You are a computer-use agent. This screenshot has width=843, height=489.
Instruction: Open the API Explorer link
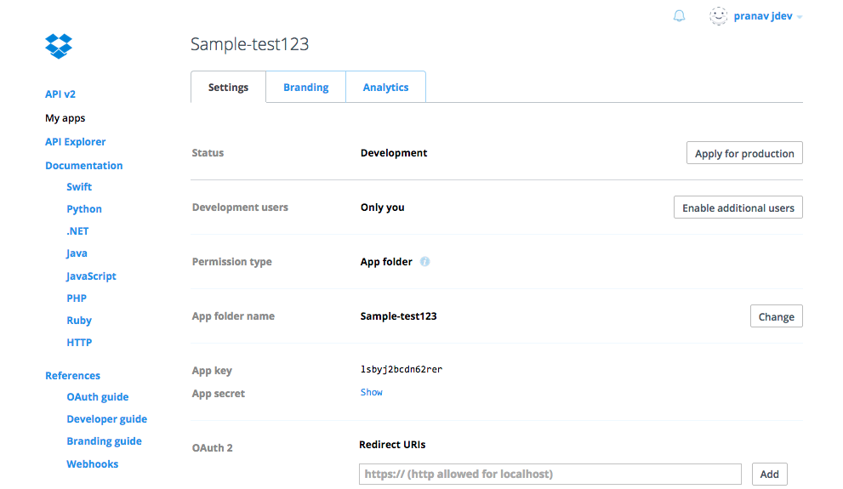[76, 142]
